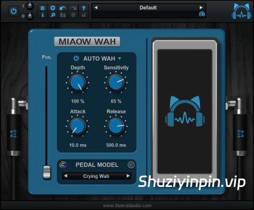254x210 pixels.
Task: Click the preset MIDI/skin circular icon
Action: 202,14
